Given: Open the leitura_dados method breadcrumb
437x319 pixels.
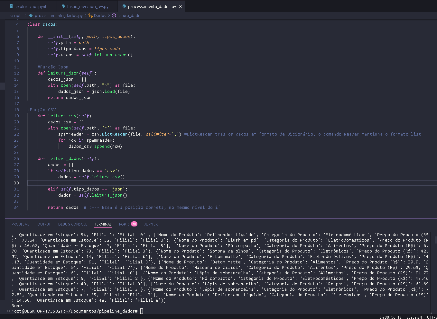Looking at the screenshot, I should tap(130, 15).
